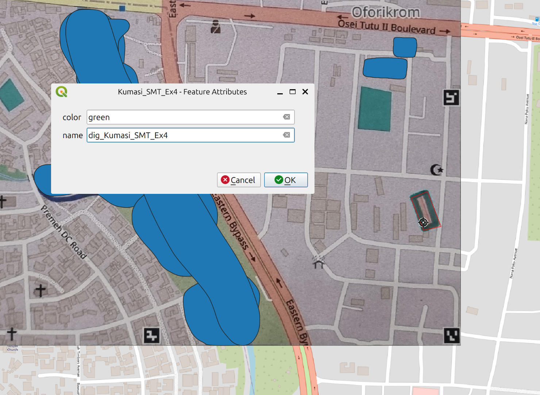This screenshot has height=395, width=540.
Task: Focus the color input field
Action: [184, 117]
